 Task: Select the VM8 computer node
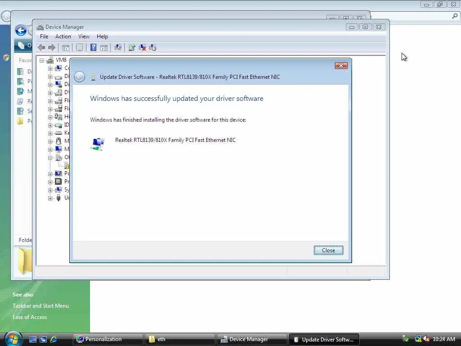tap(61, 60)
